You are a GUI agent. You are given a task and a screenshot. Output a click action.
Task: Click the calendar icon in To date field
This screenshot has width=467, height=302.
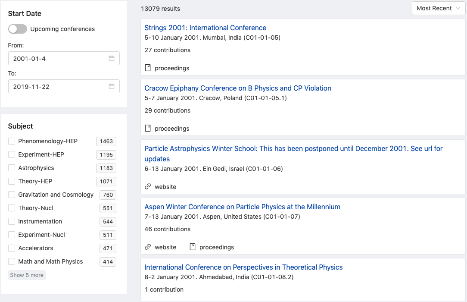click(x=112, y=86)
